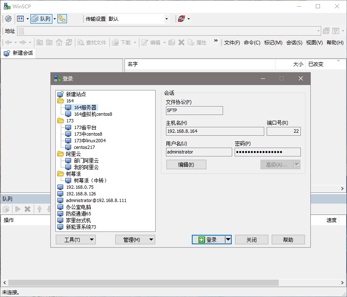Select the 新建会话 tab

pos(18,53)
